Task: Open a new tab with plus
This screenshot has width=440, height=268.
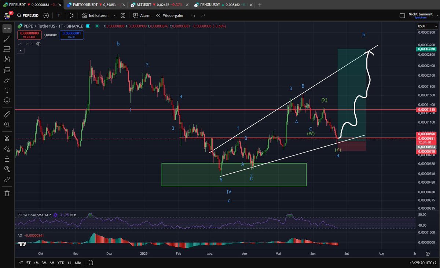Action: pyautogui.click(x=260, y=5)
